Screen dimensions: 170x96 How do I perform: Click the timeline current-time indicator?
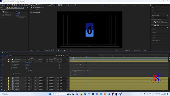point(86,56)
